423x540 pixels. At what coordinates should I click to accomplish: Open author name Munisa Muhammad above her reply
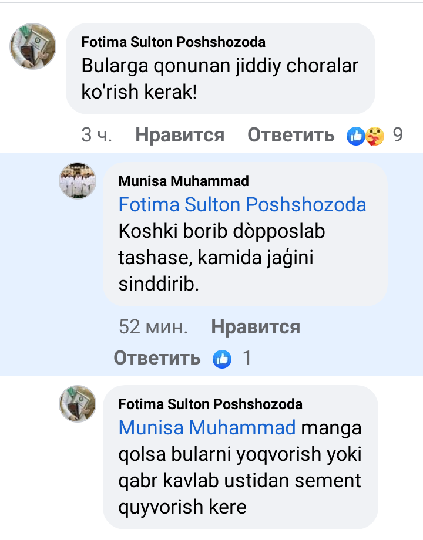coord(183,181)
